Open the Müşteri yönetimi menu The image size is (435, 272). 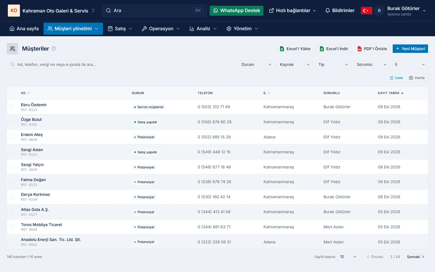(73, 29)
